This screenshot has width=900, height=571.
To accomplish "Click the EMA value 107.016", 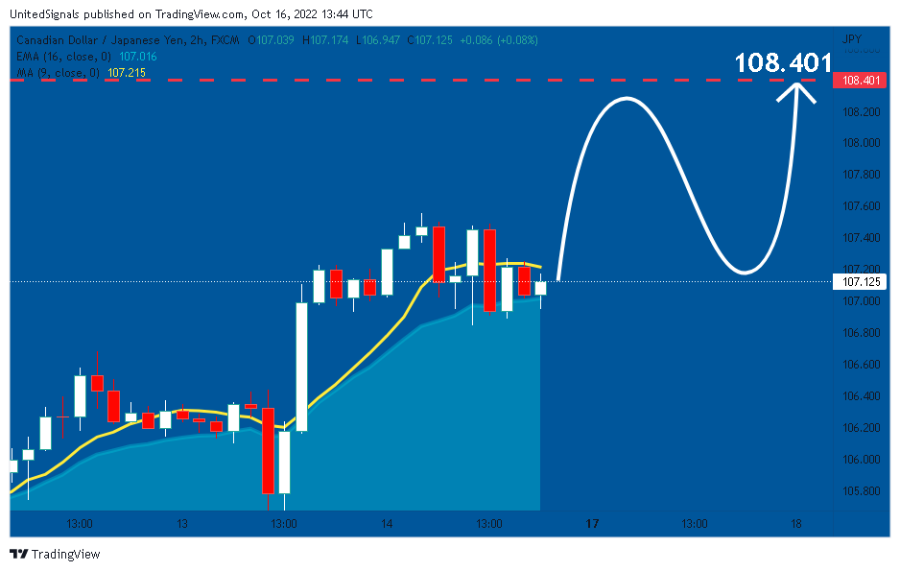I will click(138, 57).
